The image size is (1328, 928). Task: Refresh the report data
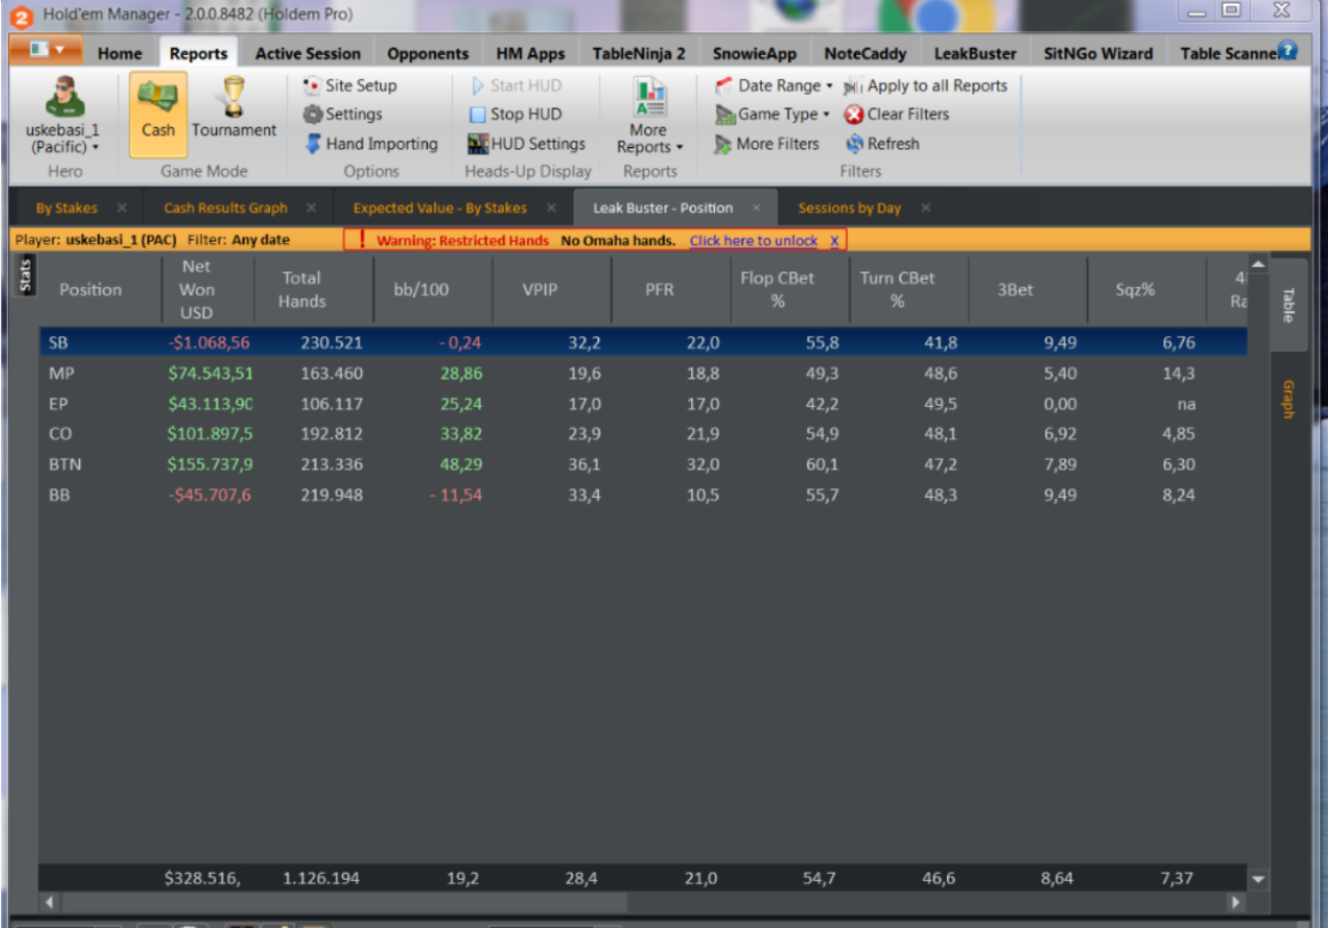pyautogui.click(x=882, y=144)
